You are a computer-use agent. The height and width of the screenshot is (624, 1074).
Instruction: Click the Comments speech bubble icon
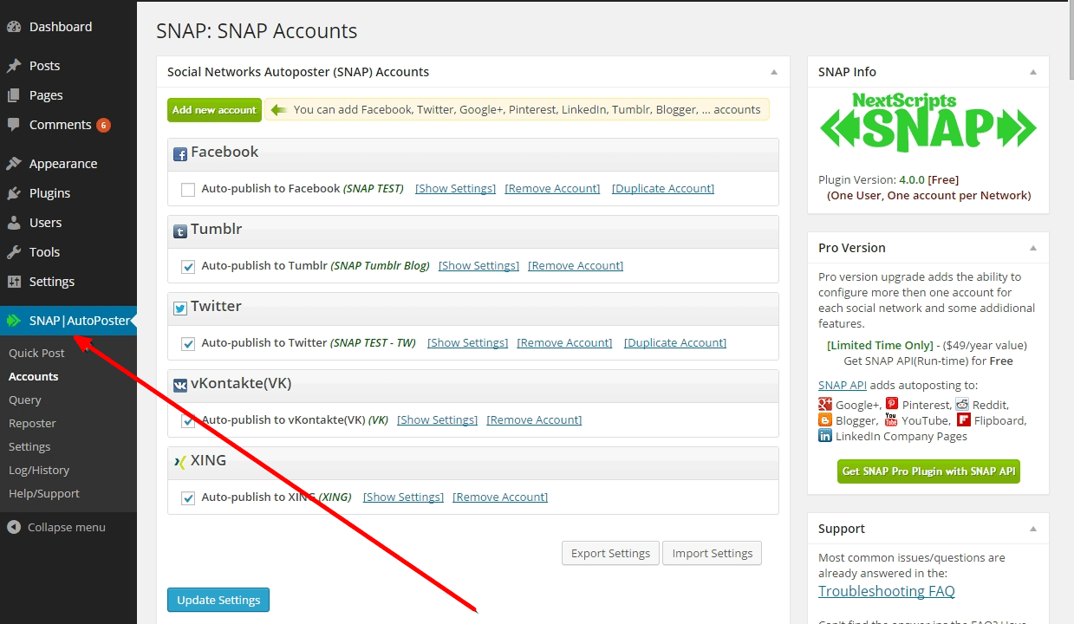(x=14, y=125)
